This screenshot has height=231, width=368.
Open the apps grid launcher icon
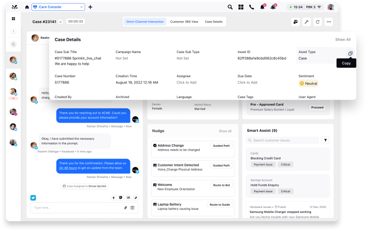(241, 7)
